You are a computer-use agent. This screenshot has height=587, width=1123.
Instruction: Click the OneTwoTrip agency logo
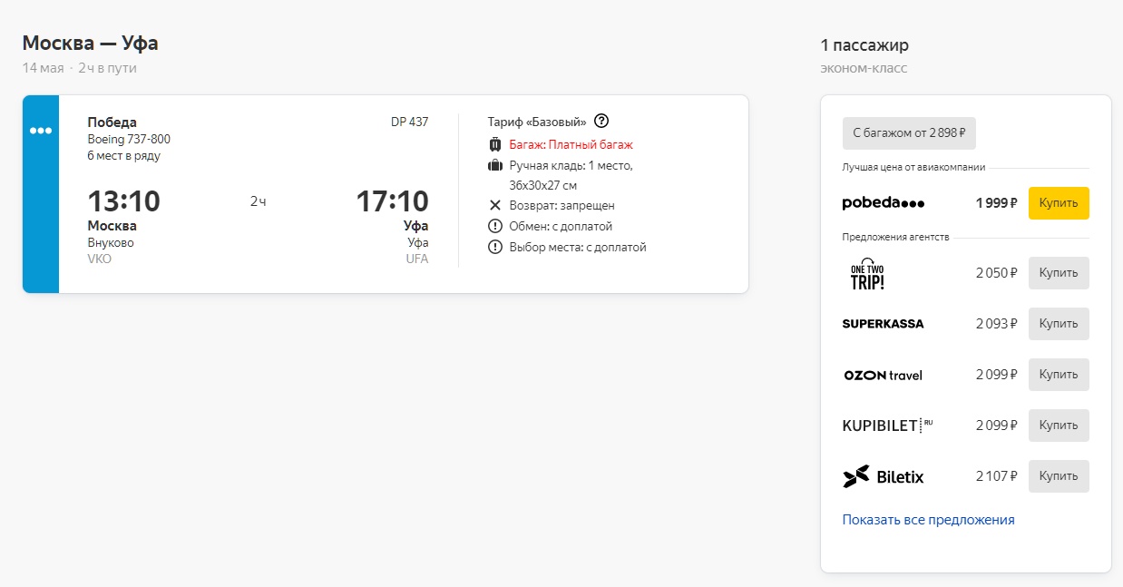pyautogui.click(x=867, y=273)
